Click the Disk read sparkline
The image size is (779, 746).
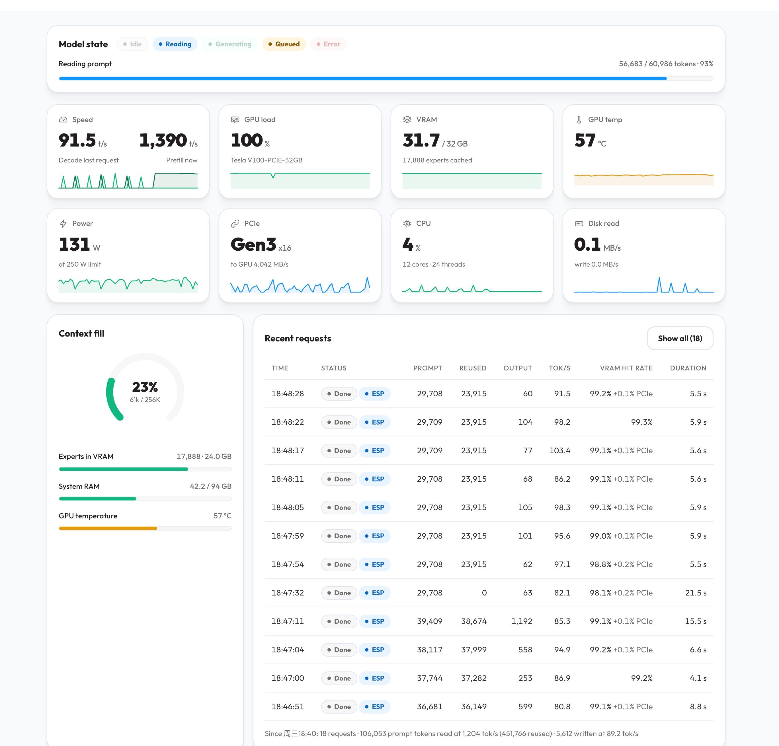pyautogui.click(x=644, y=285)
